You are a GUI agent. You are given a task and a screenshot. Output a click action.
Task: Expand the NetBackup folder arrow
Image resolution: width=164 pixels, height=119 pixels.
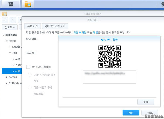coord(7,83)
